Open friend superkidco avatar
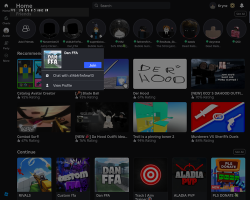This screenshot has height=200, width=250. (x=96, y=28)
